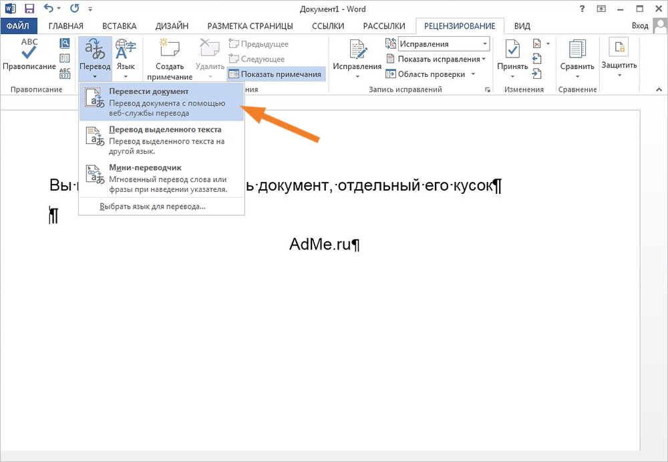Toggle Показать примечания button
Image resolution: width=668 pixels, height=462 pixels.
point(275,74)
